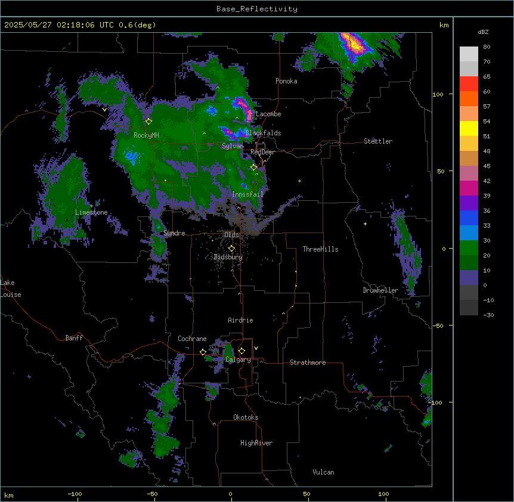The height and width of the screenshot is (502, 514).
Task: Click the ThreeHills city label
Action: coord(320,249)
